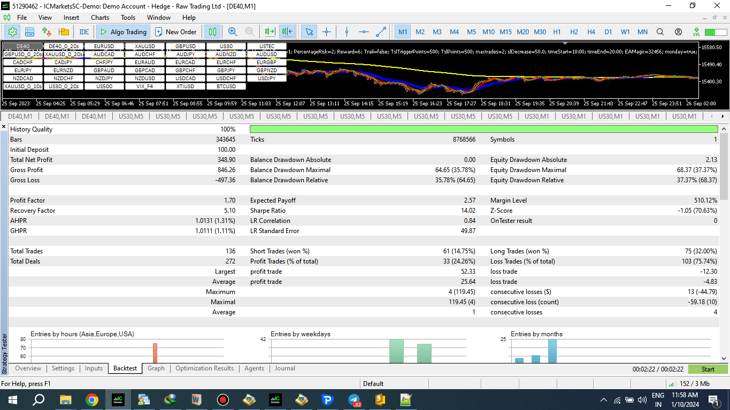Switch the timeframe to H1
The width and height of the screenshot is (730, 410).
(x=557, y=32)
